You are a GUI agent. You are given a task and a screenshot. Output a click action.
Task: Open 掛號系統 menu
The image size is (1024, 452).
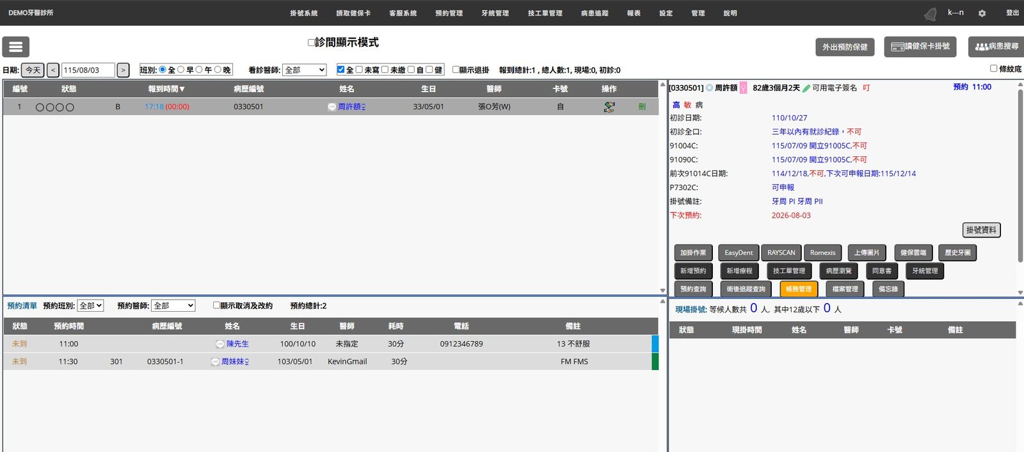click(x=303, y=13)
